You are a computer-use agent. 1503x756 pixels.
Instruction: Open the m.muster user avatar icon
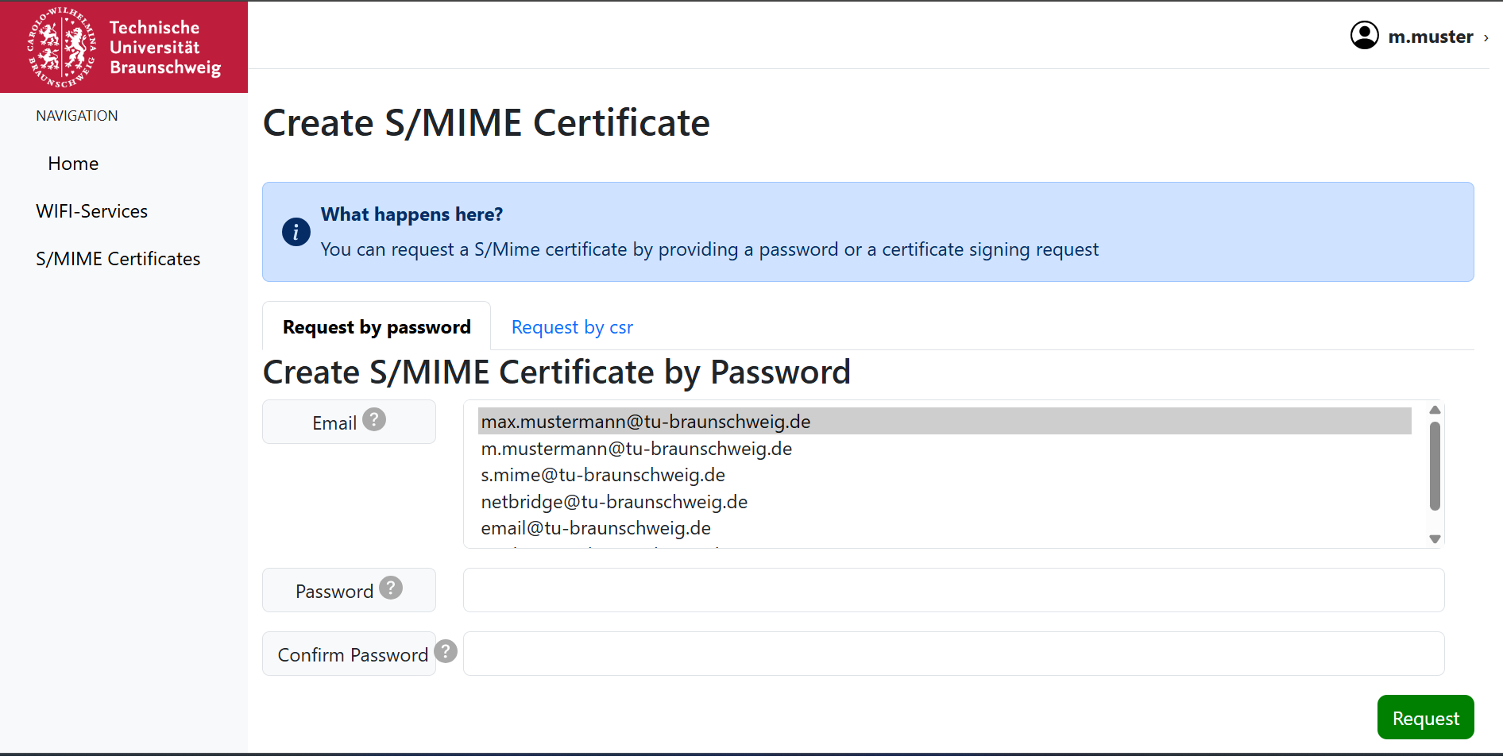[1364, 36]
